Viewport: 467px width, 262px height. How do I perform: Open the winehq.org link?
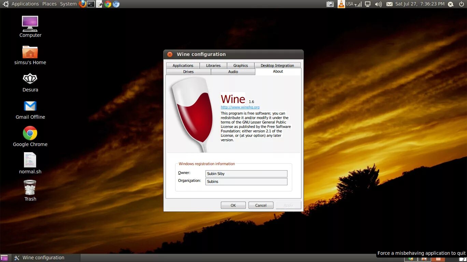240,107
